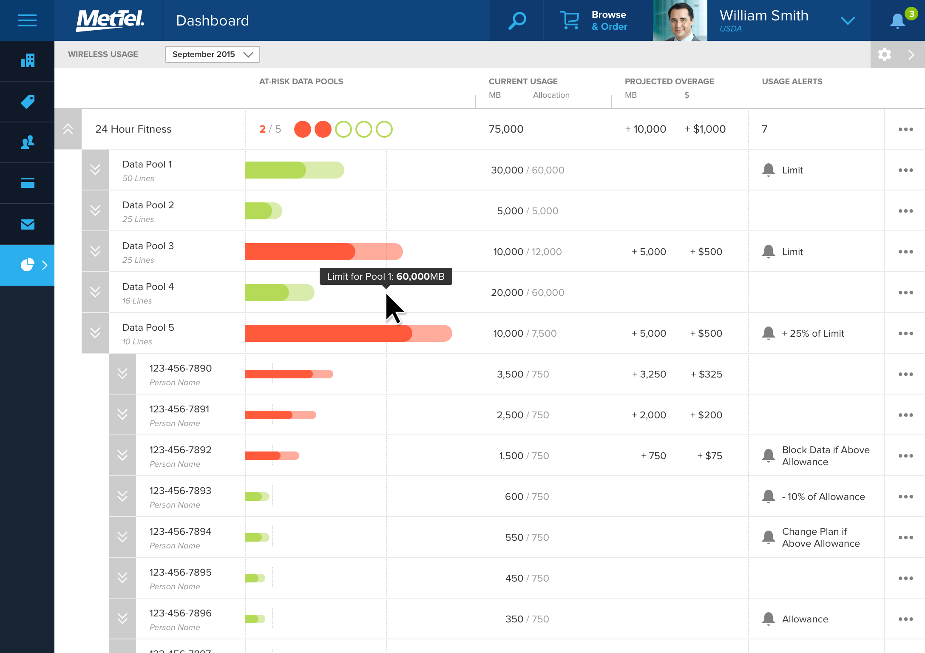Open the notifications bell with badge
The width and height of the screenshot is (925, 653).
898,20
